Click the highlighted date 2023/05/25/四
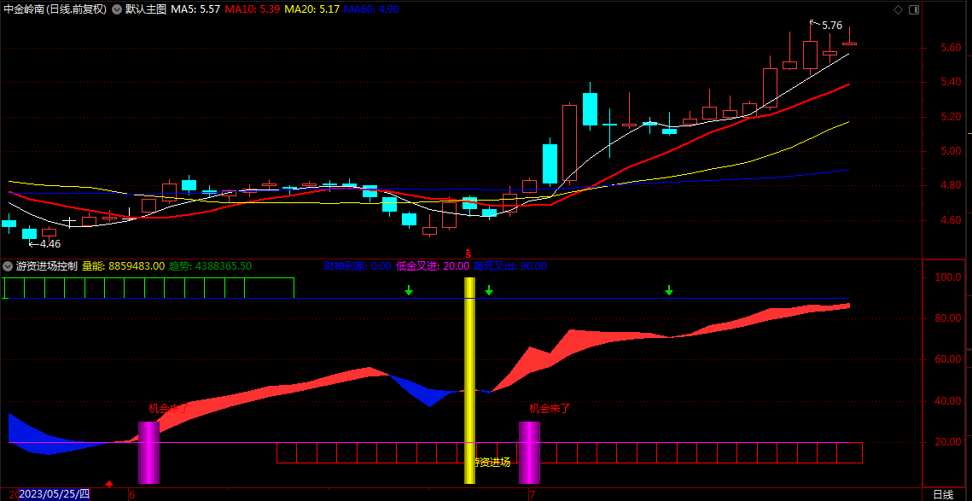The image size is (972, 501). click(55, 494)
